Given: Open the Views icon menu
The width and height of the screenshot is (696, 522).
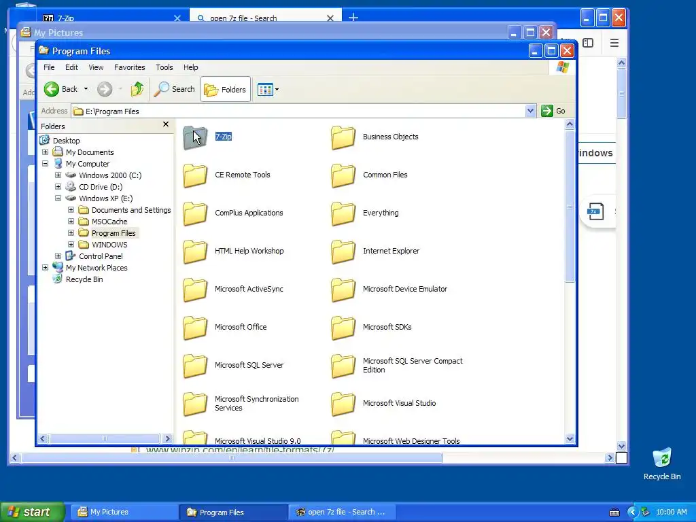Looking at the screenshot, I should tap(265, 89).
